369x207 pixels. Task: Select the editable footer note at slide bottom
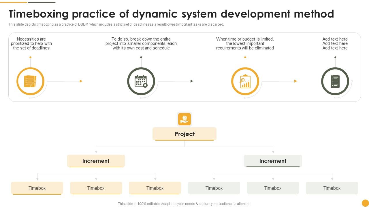(184, 204)
